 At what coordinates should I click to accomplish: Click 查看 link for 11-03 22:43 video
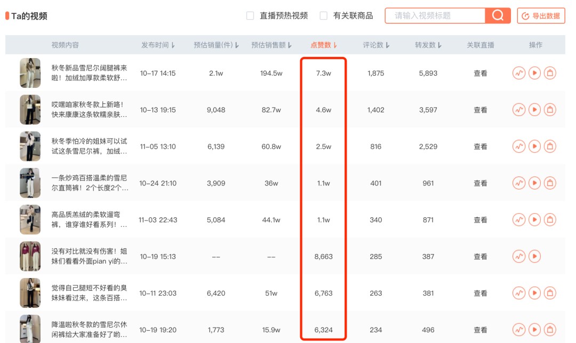click(x=480, y=220)
